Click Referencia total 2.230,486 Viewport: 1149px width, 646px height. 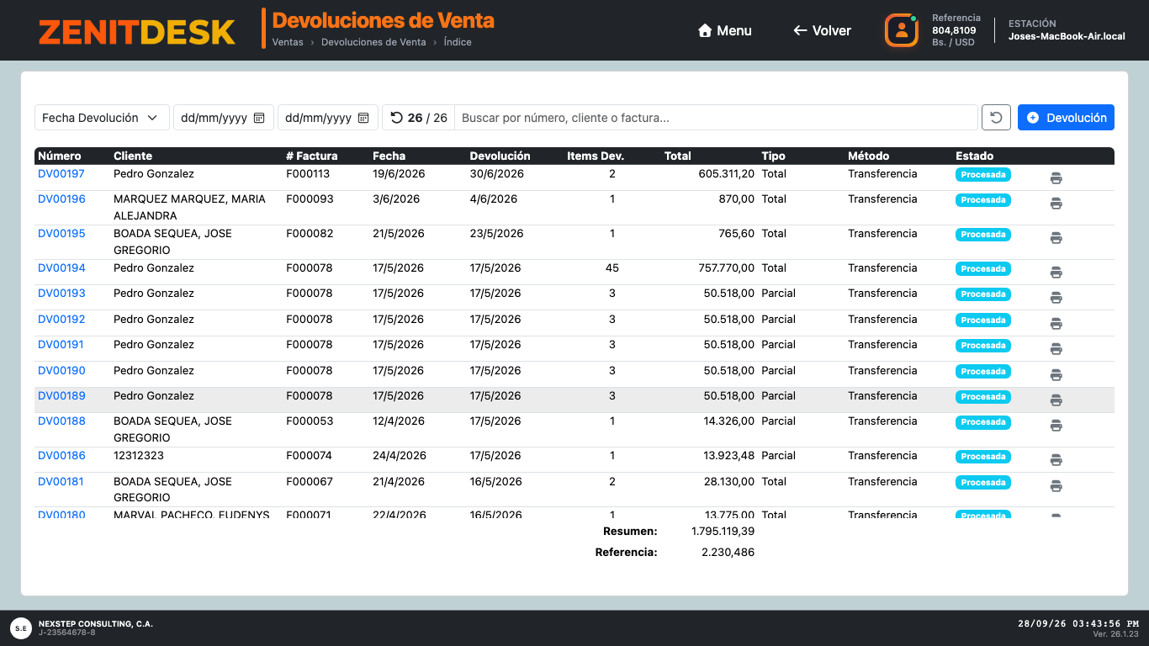(x=728, y=553)
